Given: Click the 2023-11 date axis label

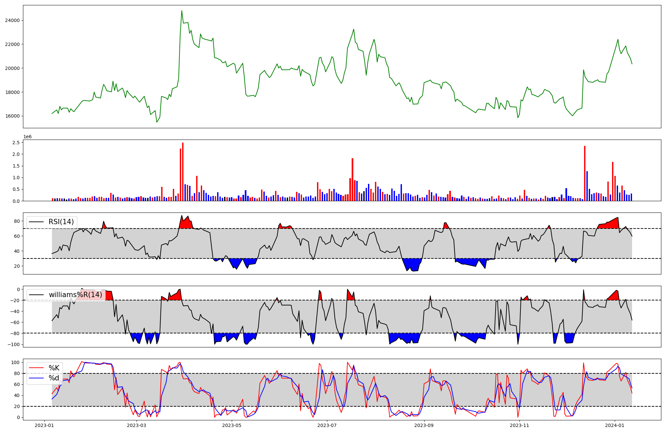Looking at the screenshot, I should tap(519, 425).
